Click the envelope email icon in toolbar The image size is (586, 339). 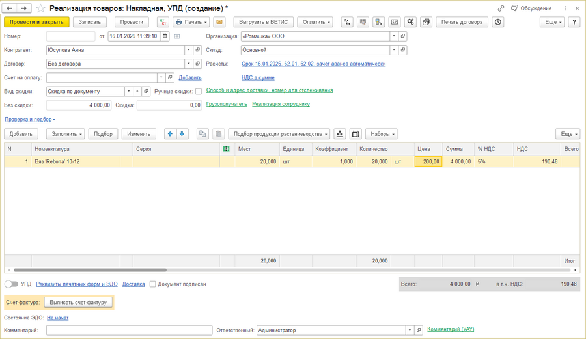[219, 22]
